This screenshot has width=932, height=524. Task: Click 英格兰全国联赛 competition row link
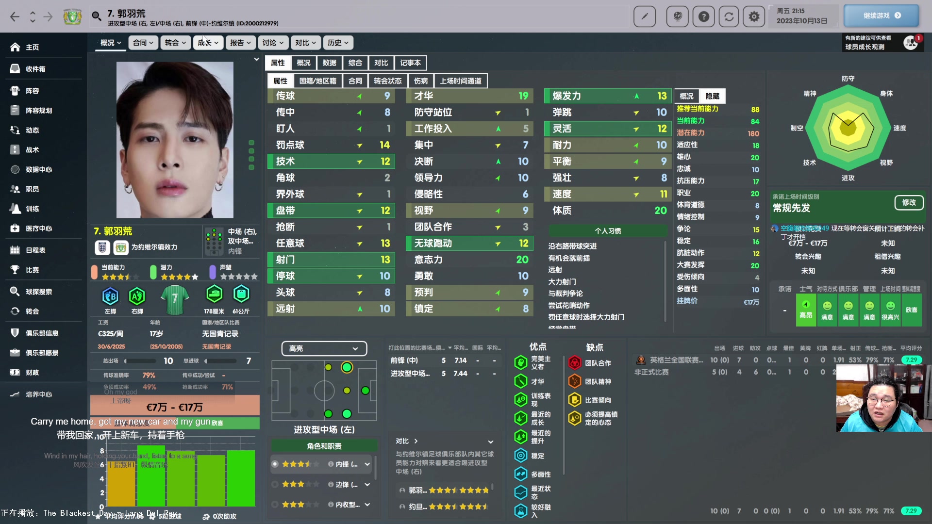coord(676,360)
